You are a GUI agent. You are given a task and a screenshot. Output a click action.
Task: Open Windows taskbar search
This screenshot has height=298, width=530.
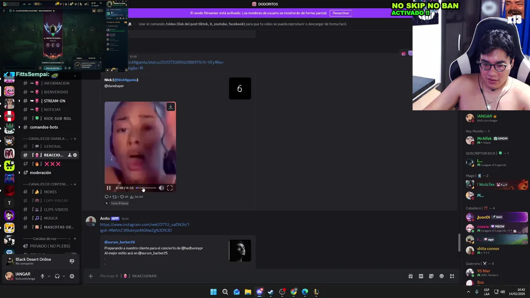tap(225, 292)
